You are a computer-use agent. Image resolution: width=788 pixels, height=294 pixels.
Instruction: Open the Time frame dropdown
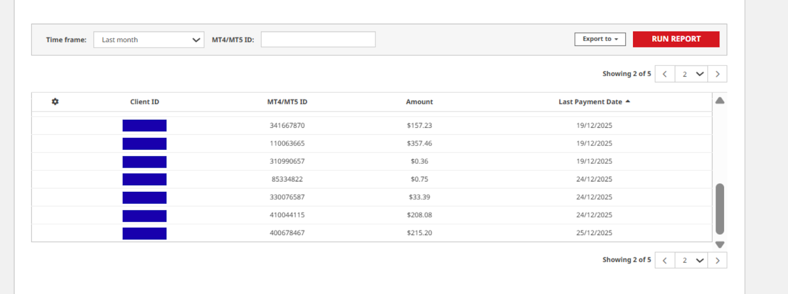149,40
